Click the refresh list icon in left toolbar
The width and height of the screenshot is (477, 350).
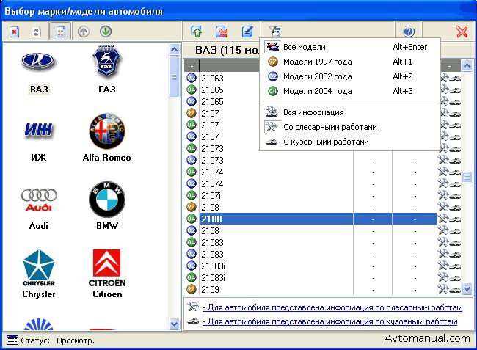(x=37, y=32)
